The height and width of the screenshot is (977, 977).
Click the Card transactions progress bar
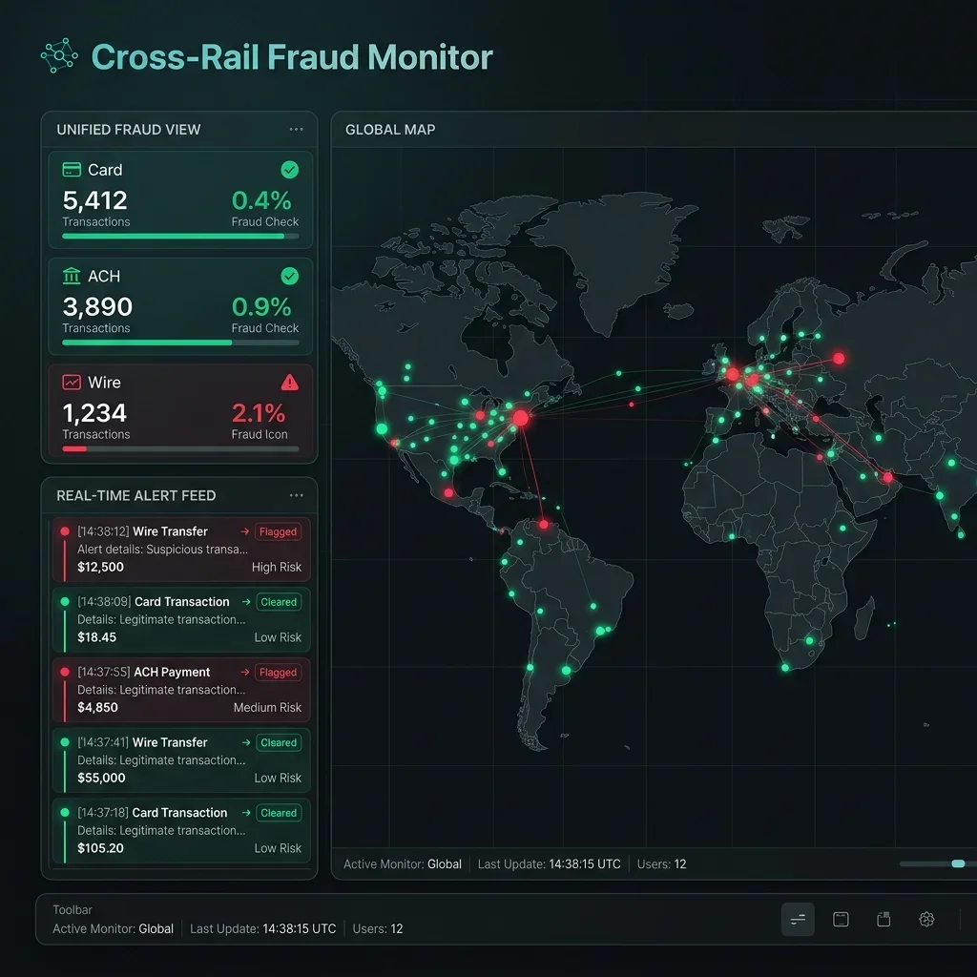click(180, 237)
